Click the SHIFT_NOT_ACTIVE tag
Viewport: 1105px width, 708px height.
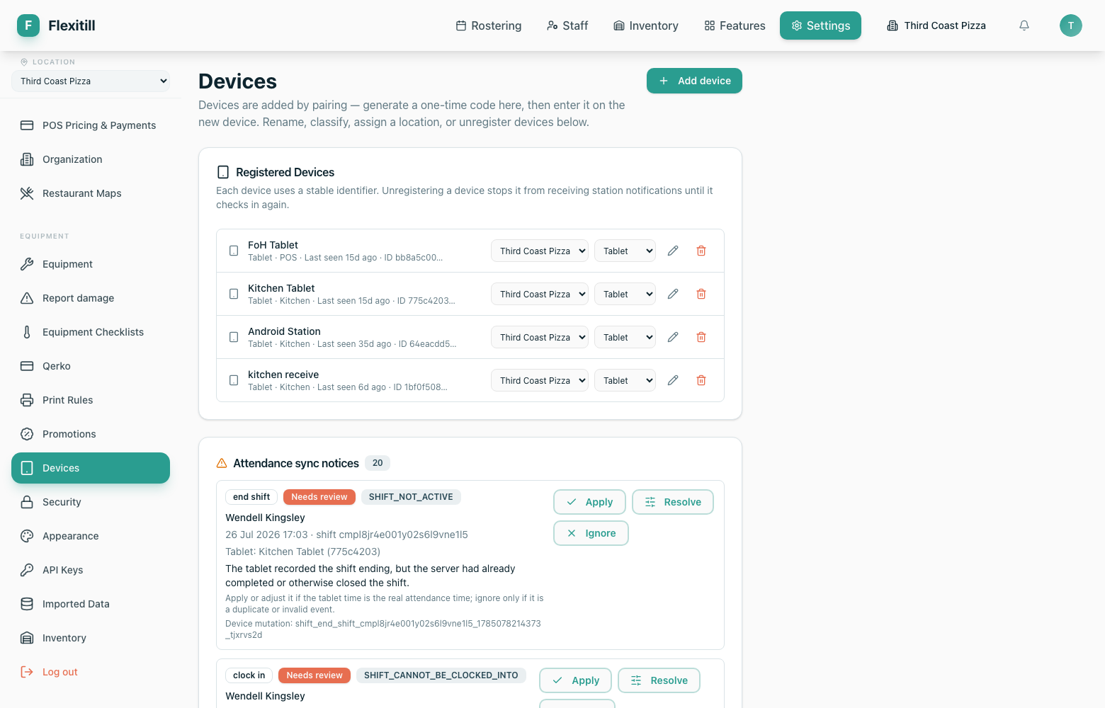point(411,497)
